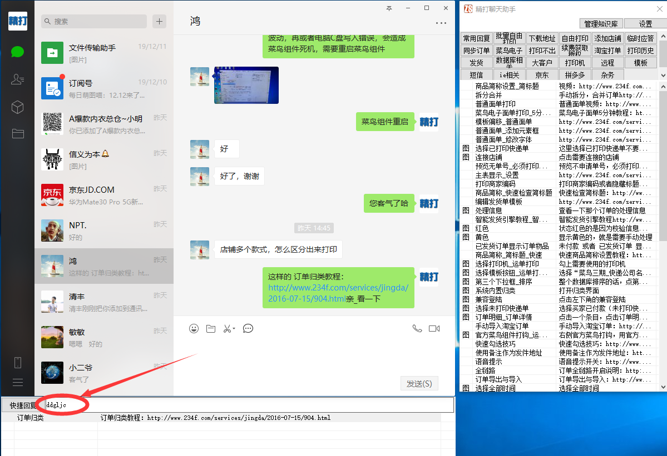Open the 京东JD.COM conversation

tap(104, 195)
